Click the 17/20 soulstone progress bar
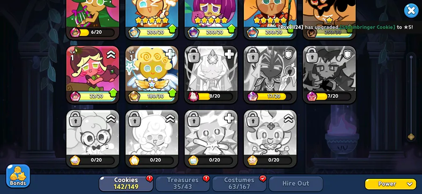Image resolution: width=422 pixels, height=194 pixels. (x=273, y=96)
